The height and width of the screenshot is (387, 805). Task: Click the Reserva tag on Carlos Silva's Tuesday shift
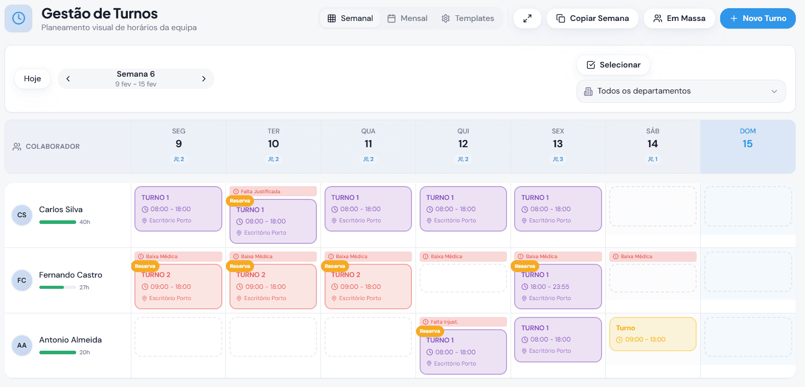240,201
